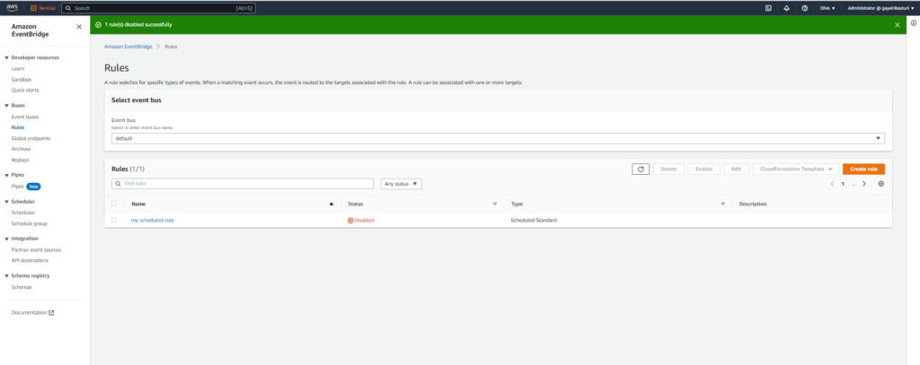The height and width of the screenshot is (365, 920).
Task: Open Pipes in sidebar
Action: tap(18, 187)
